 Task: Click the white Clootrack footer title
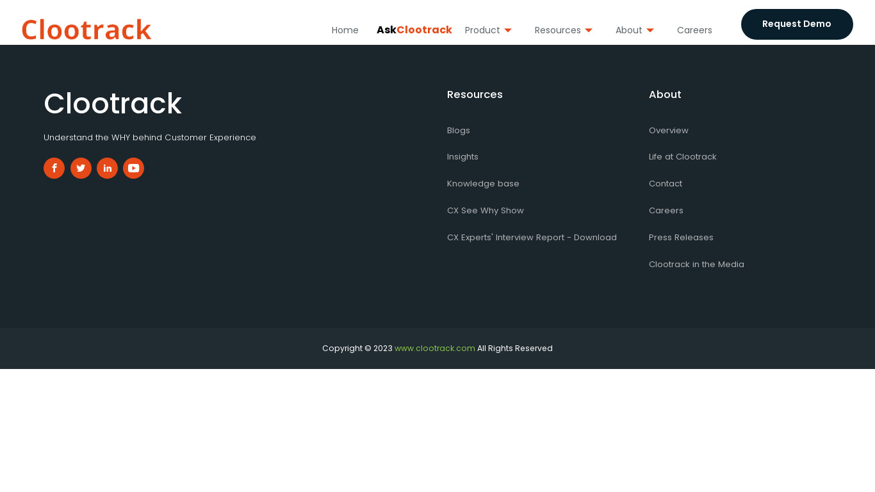113,104
